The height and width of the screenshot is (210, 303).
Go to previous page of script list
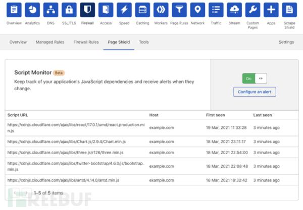click(x=15, y=193)
